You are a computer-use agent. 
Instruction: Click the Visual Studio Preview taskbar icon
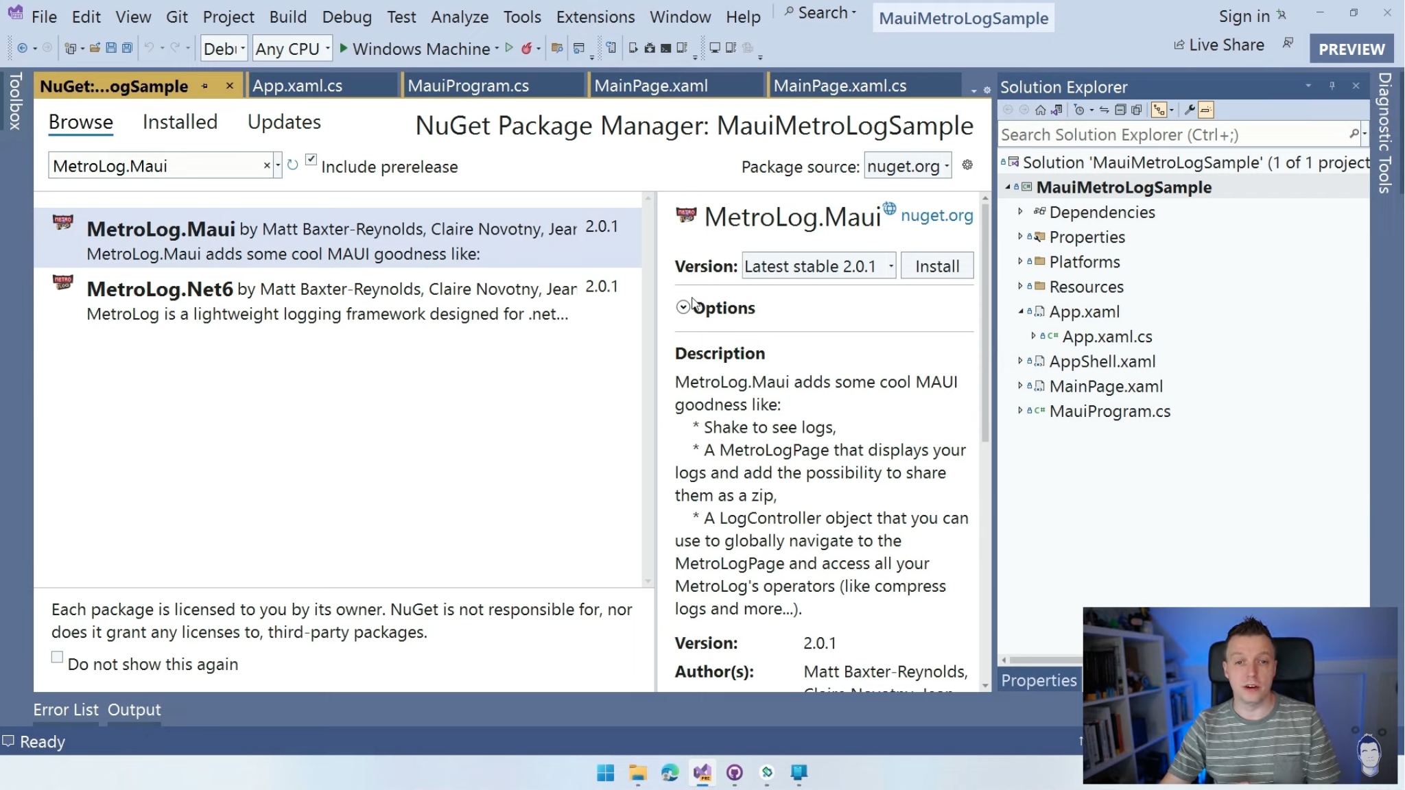(x=702, y=773)
